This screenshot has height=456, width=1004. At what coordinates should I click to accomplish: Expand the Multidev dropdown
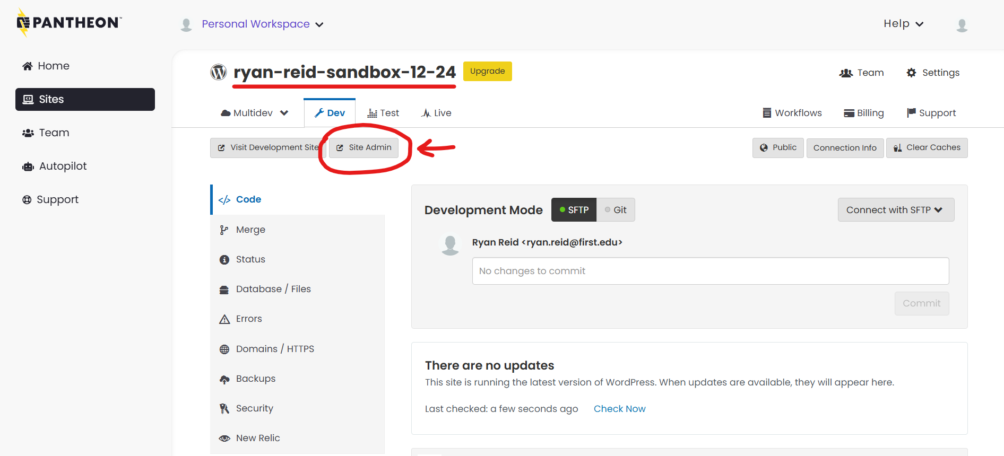[255, 113]
